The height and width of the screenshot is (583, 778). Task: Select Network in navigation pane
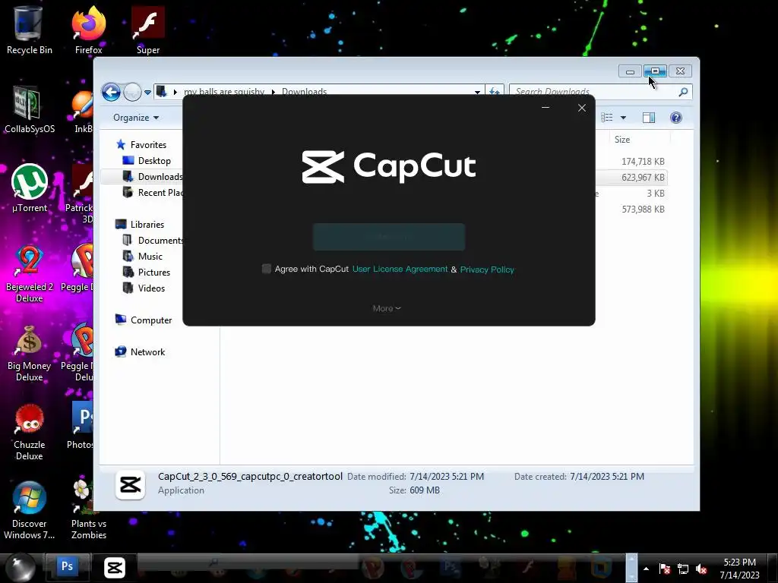click(147, 352)
